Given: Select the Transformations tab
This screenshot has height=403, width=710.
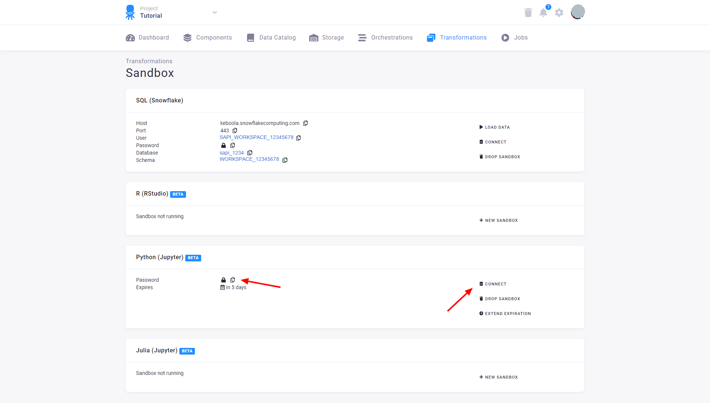Looking at the screenshot, I should (457, 38).
